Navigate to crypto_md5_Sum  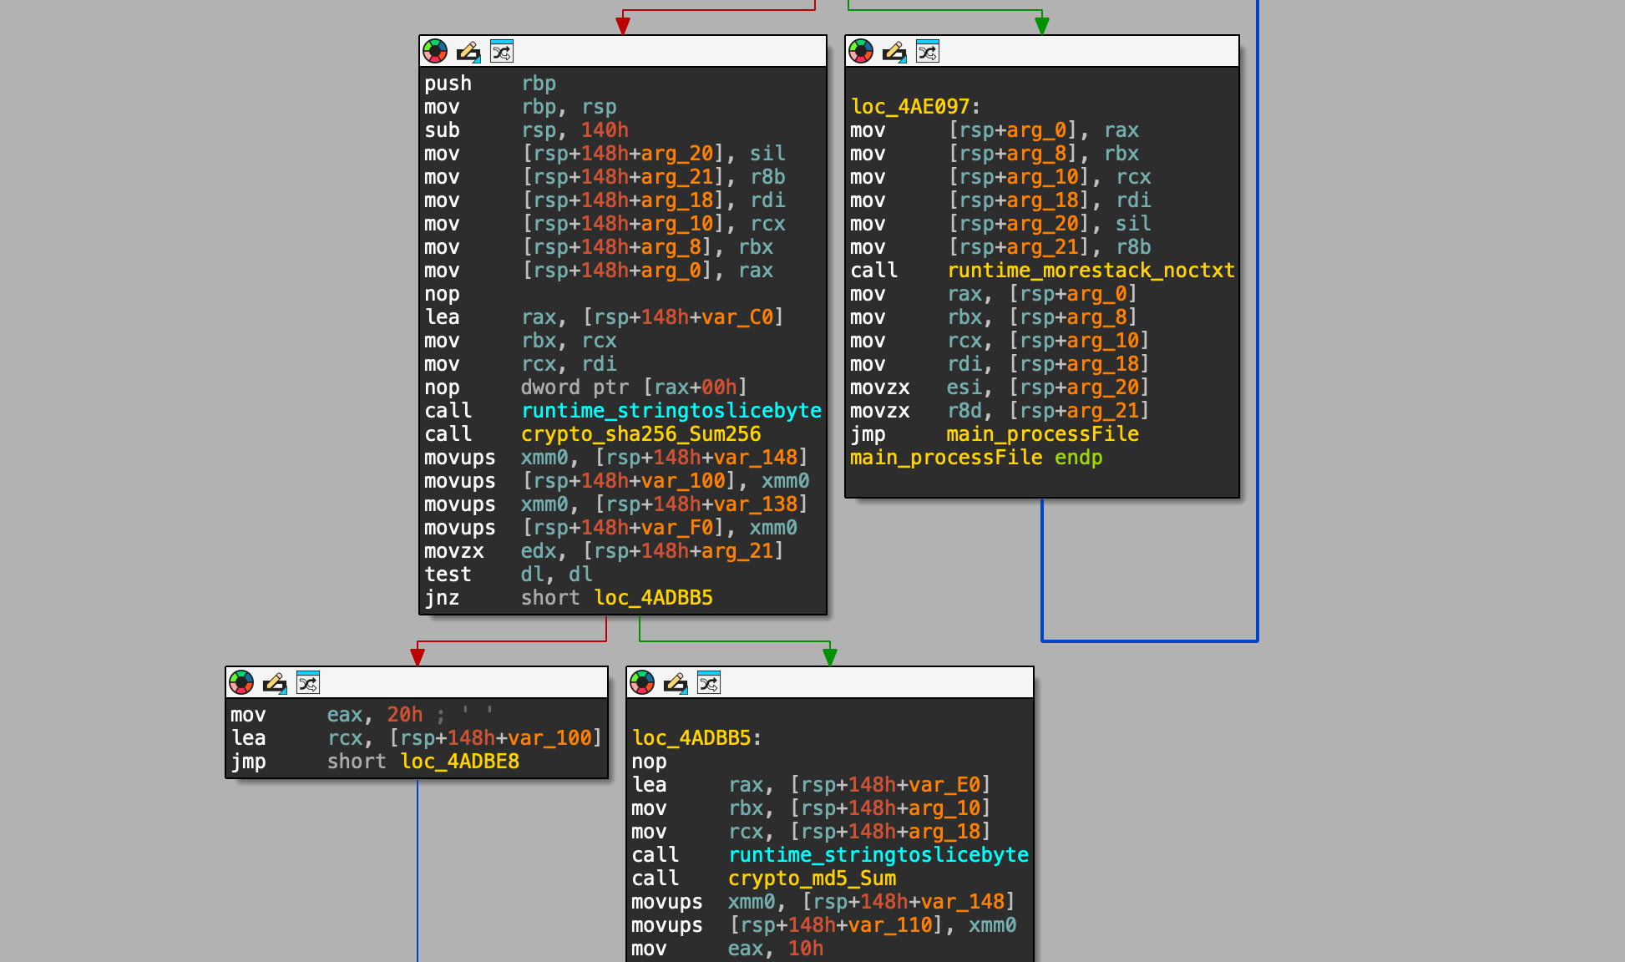pos(812,878)
